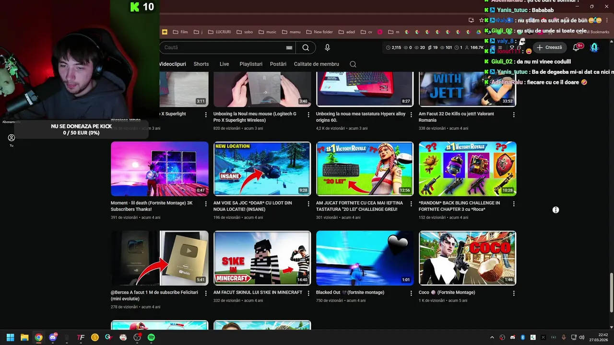The width and height of the screenshot is (614, 345).
Task: Open the Film bookmarks folder
Action: [x=180, y=32]
